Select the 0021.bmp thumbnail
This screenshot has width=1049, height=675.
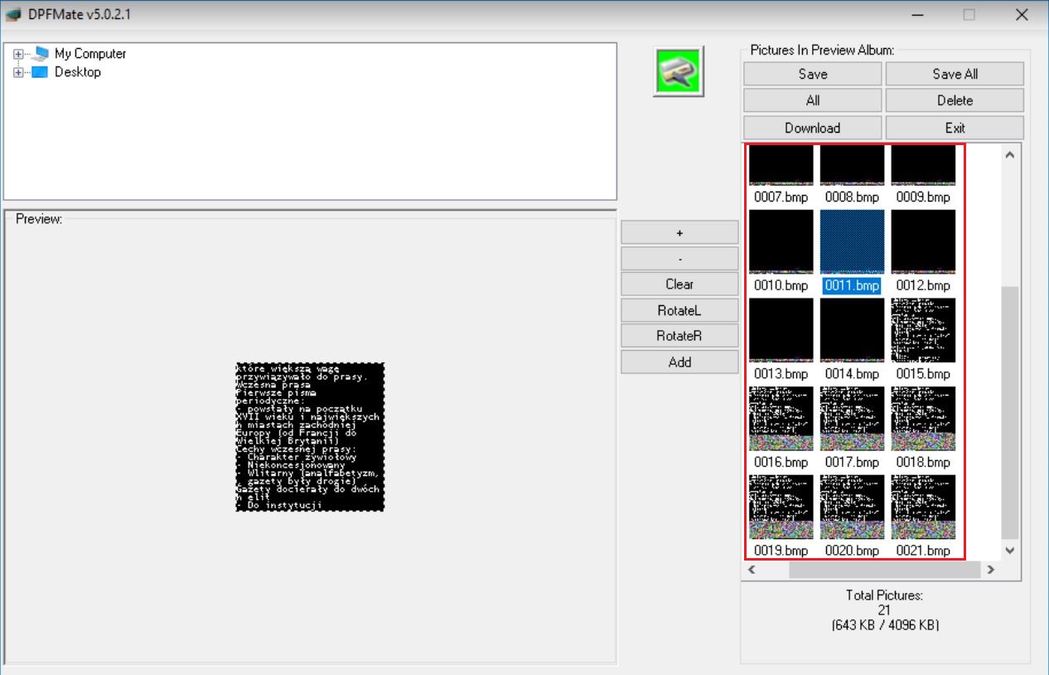tap(923, 507)
